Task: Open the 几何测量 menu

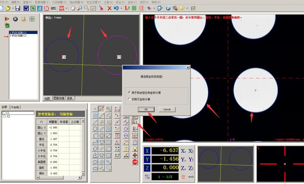Action: click(58, 2)
